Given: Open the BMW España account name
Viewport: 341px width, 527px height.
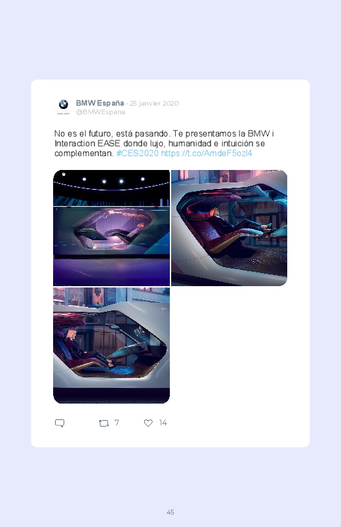Looking at the screenshot, I should (x=100, y=103).
